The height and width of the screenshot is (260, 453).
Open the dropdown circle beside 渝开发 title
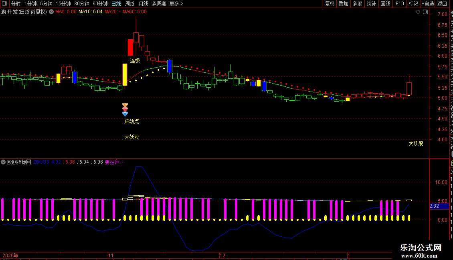pyautogui.click(x=51, y=12)
